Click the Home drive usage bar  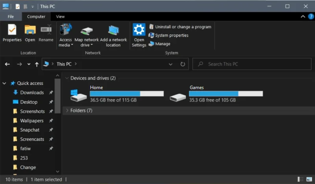127,94
